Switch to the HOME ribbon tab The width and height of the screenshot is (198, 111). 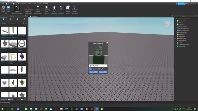(24, 4)
